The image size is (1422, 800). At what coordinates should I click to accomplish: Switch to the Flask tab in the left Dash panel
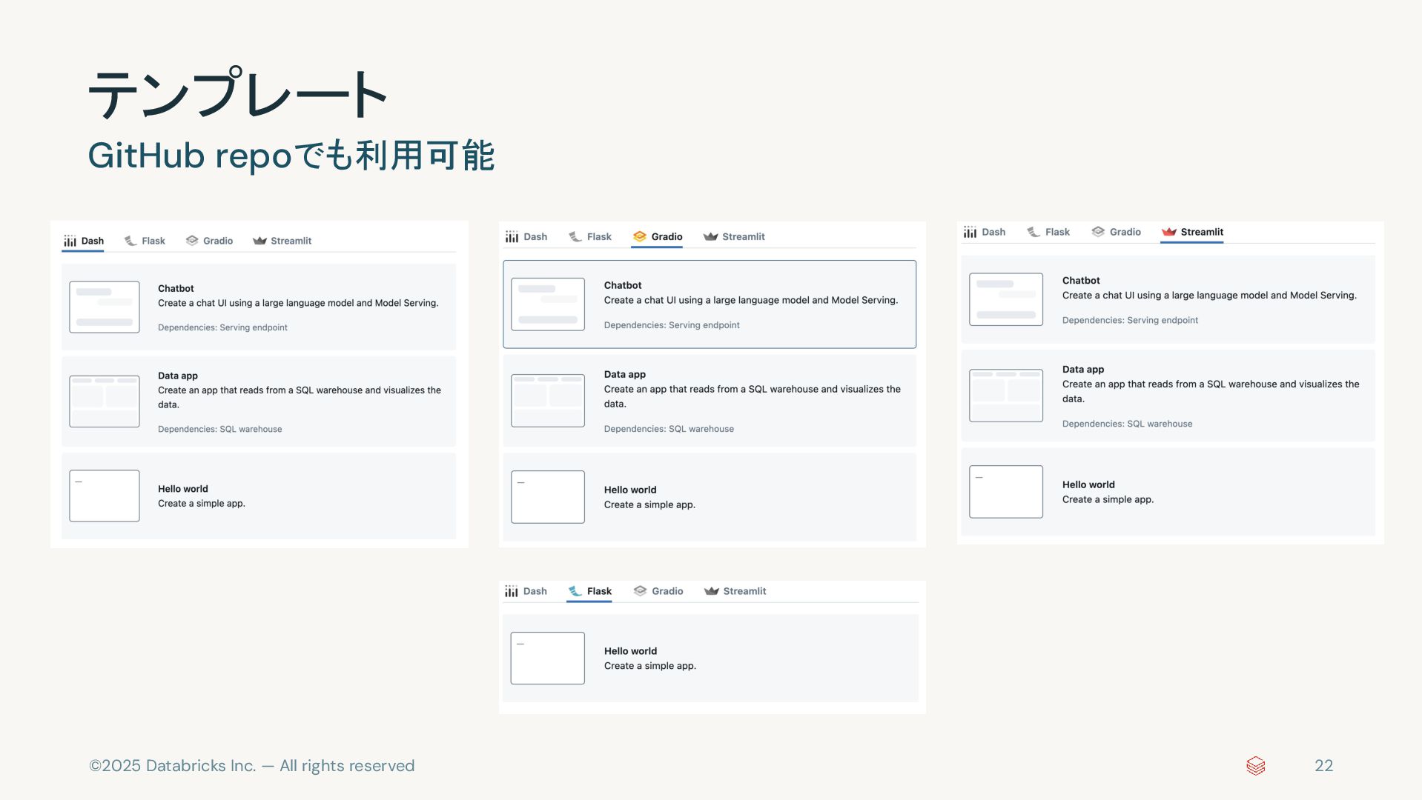[x=145, y=241]
